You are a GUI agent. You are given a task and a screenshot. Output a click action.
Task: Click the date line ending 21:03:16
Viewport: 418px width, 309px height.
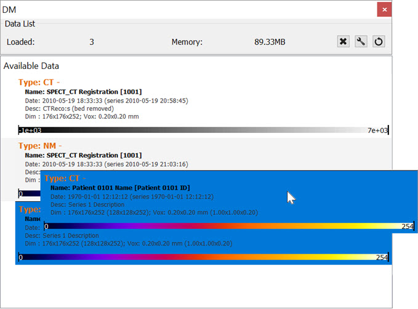[106, 164]
